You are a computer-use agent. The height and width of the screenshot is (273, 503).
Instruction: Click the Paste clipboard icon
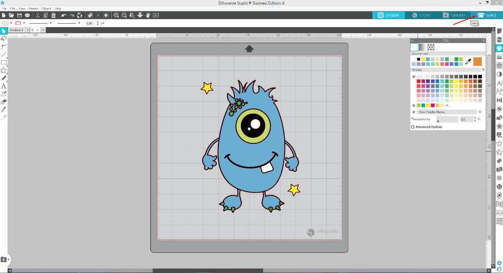point(54,15)
